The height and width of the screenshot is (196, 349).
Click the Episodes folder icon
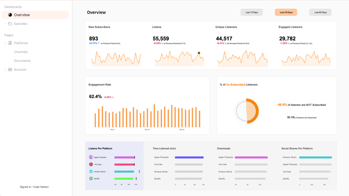pyautogui.click(x=10, y=24)
